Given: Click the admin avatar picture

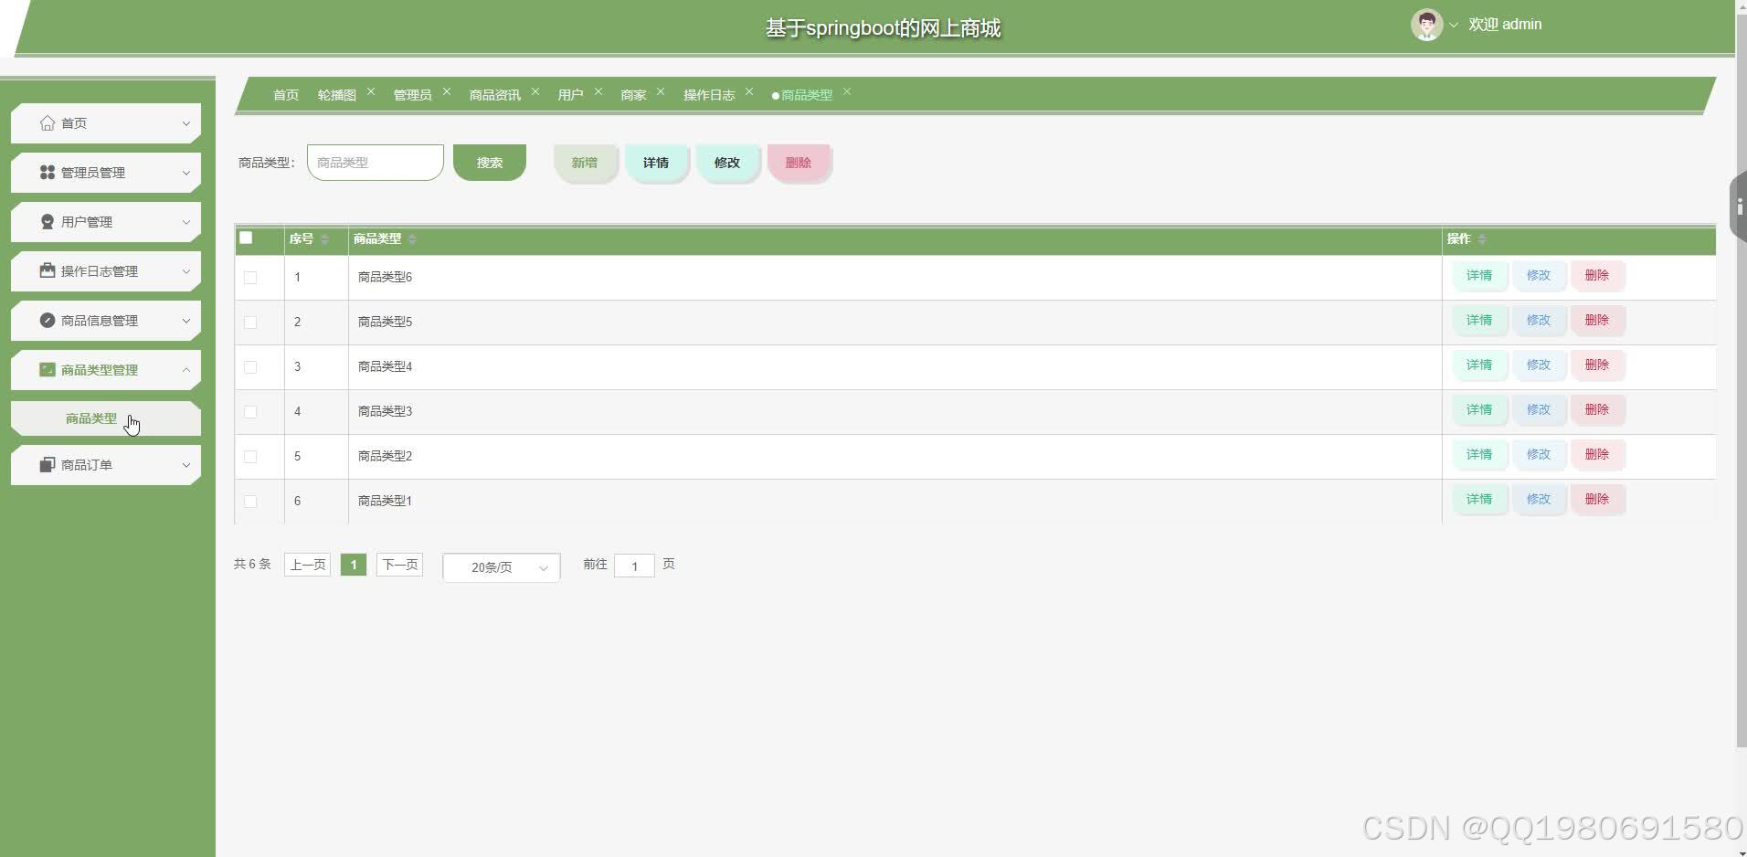Looking at the screenshot, I should coord(1426,25).
